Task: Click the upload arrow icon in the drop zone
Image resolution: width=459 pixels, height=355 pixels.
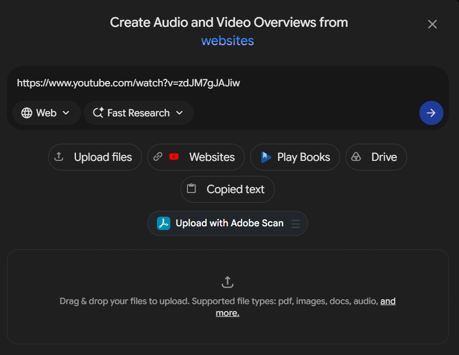Action: pos(228,282)
